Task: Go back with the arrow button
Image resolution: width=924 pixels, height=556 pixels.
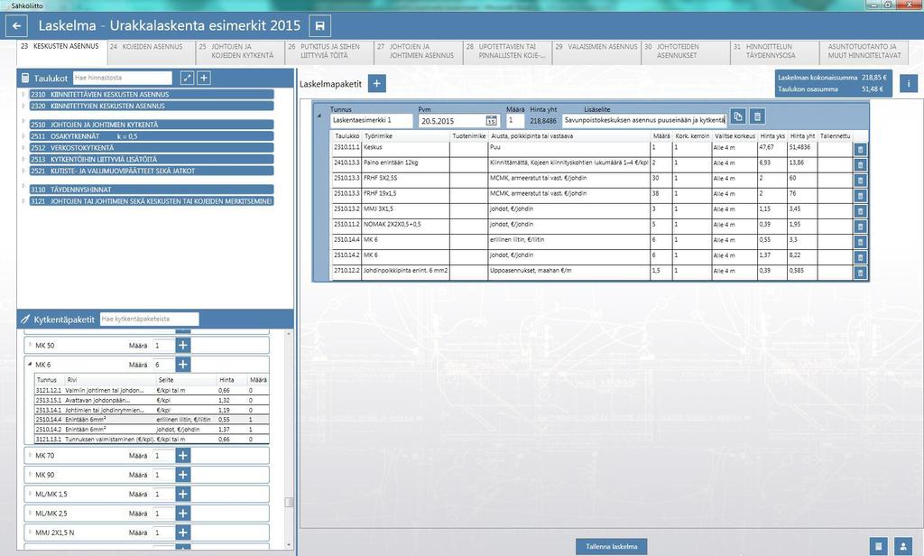Action: tap(16, 26)
